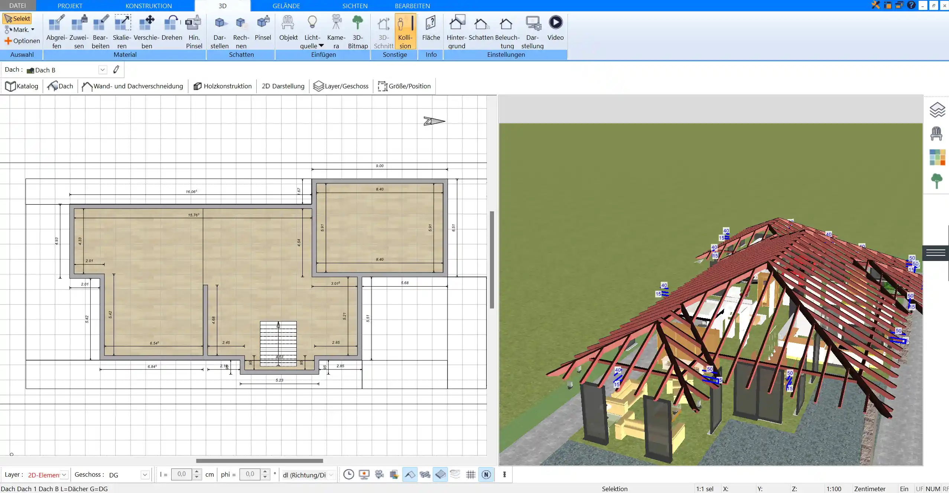Expand the Mark. dropdown arrow
Image resolution: width=949 pixels, height=493 pixels.
click(33, 30)
